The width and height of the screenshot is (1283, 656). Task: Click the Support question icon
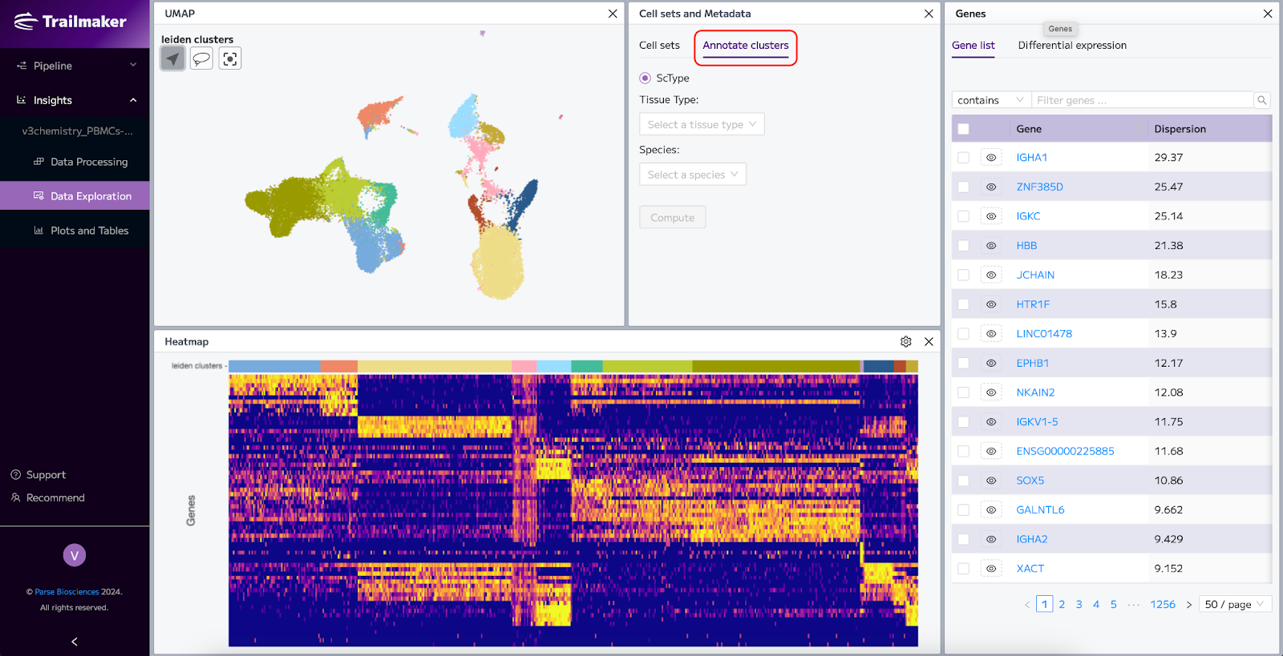(15, 475)
